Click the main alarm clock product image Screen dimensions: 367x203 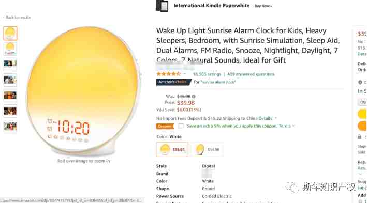point(83,90)
